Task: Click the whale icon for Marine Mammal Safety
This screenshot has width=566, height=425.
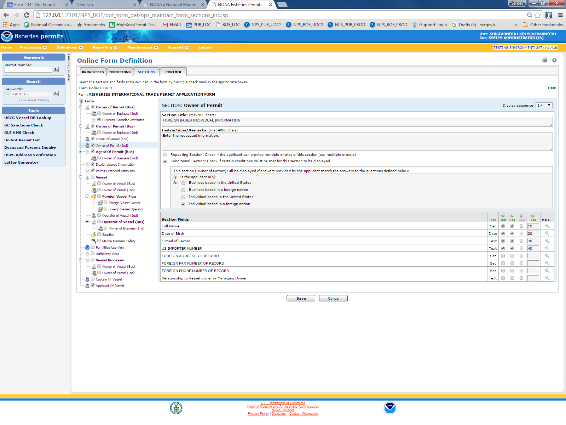Action: pyautogui.click(x=94, y=241)
